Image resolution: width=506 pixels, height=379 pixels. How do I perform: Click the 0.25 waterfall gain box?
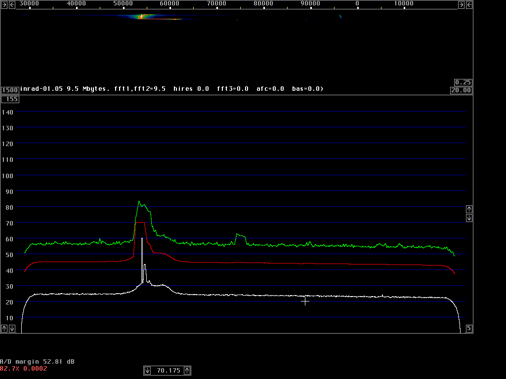(x=463, y=82)
